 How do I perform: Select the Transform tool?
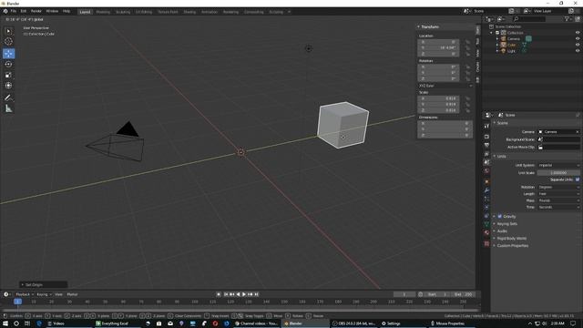point(8,86)
